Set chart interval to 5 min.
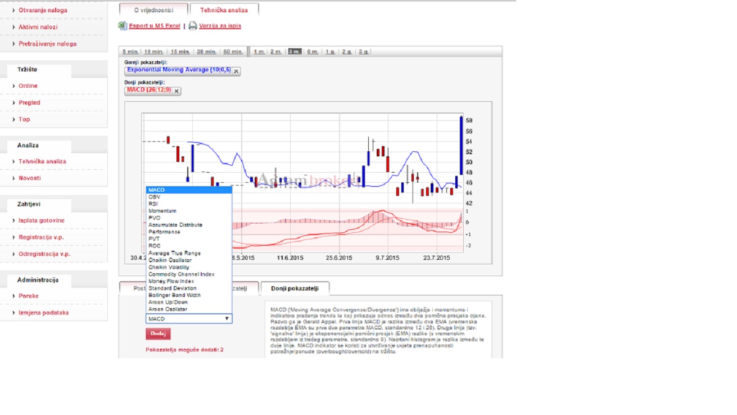 [x=130, y=52]
